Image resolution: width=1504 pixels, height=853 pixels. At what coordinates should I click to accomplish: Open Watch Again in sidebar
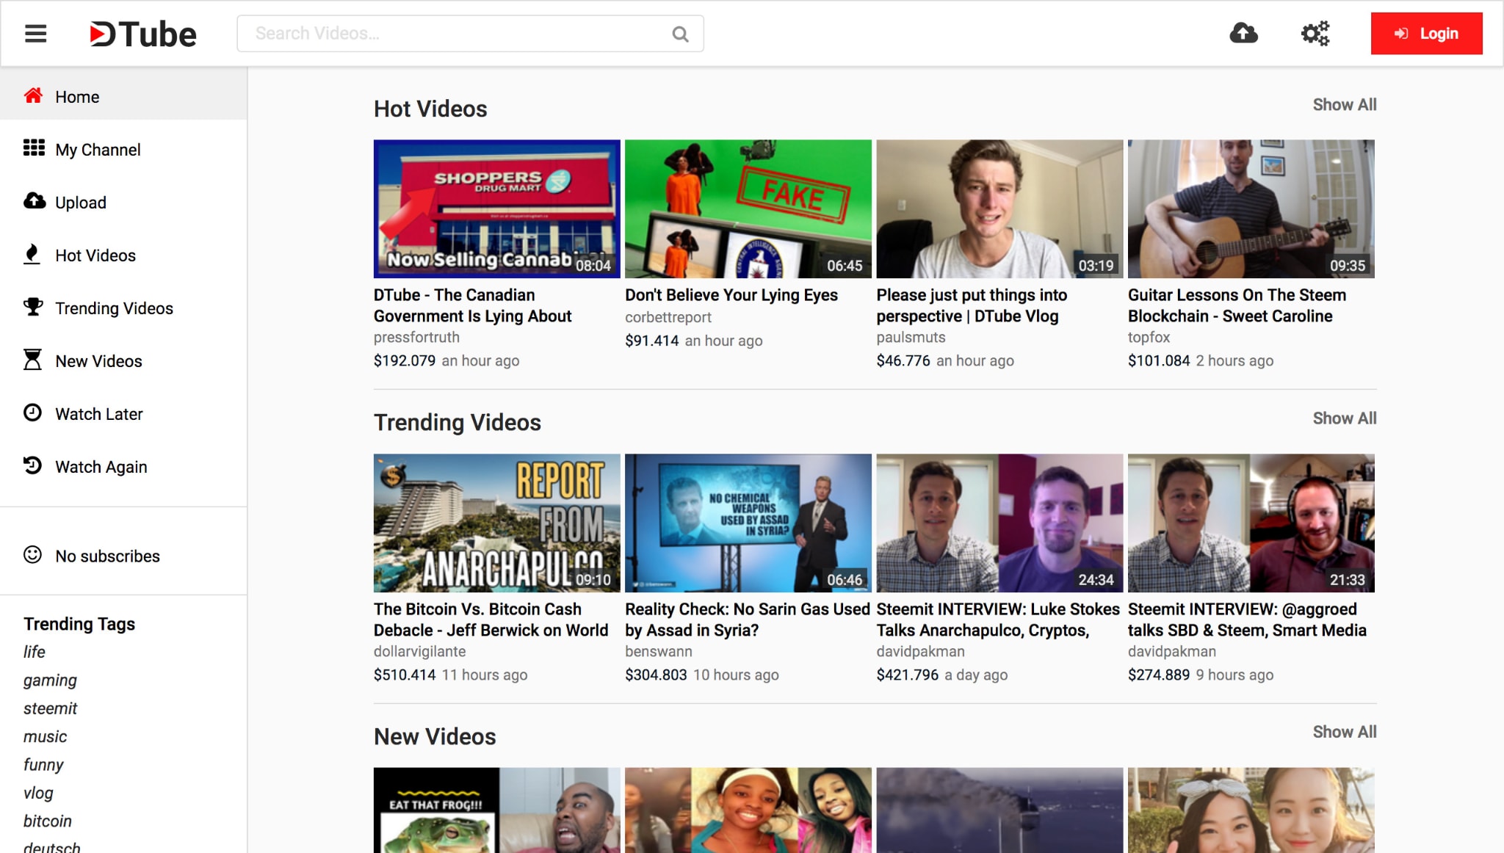[x=123, y=466]
